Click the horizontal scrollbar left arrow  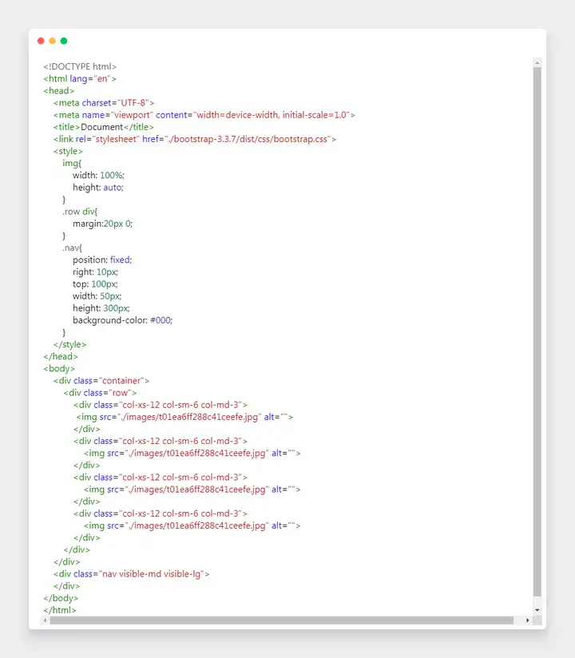coord(46,620)
